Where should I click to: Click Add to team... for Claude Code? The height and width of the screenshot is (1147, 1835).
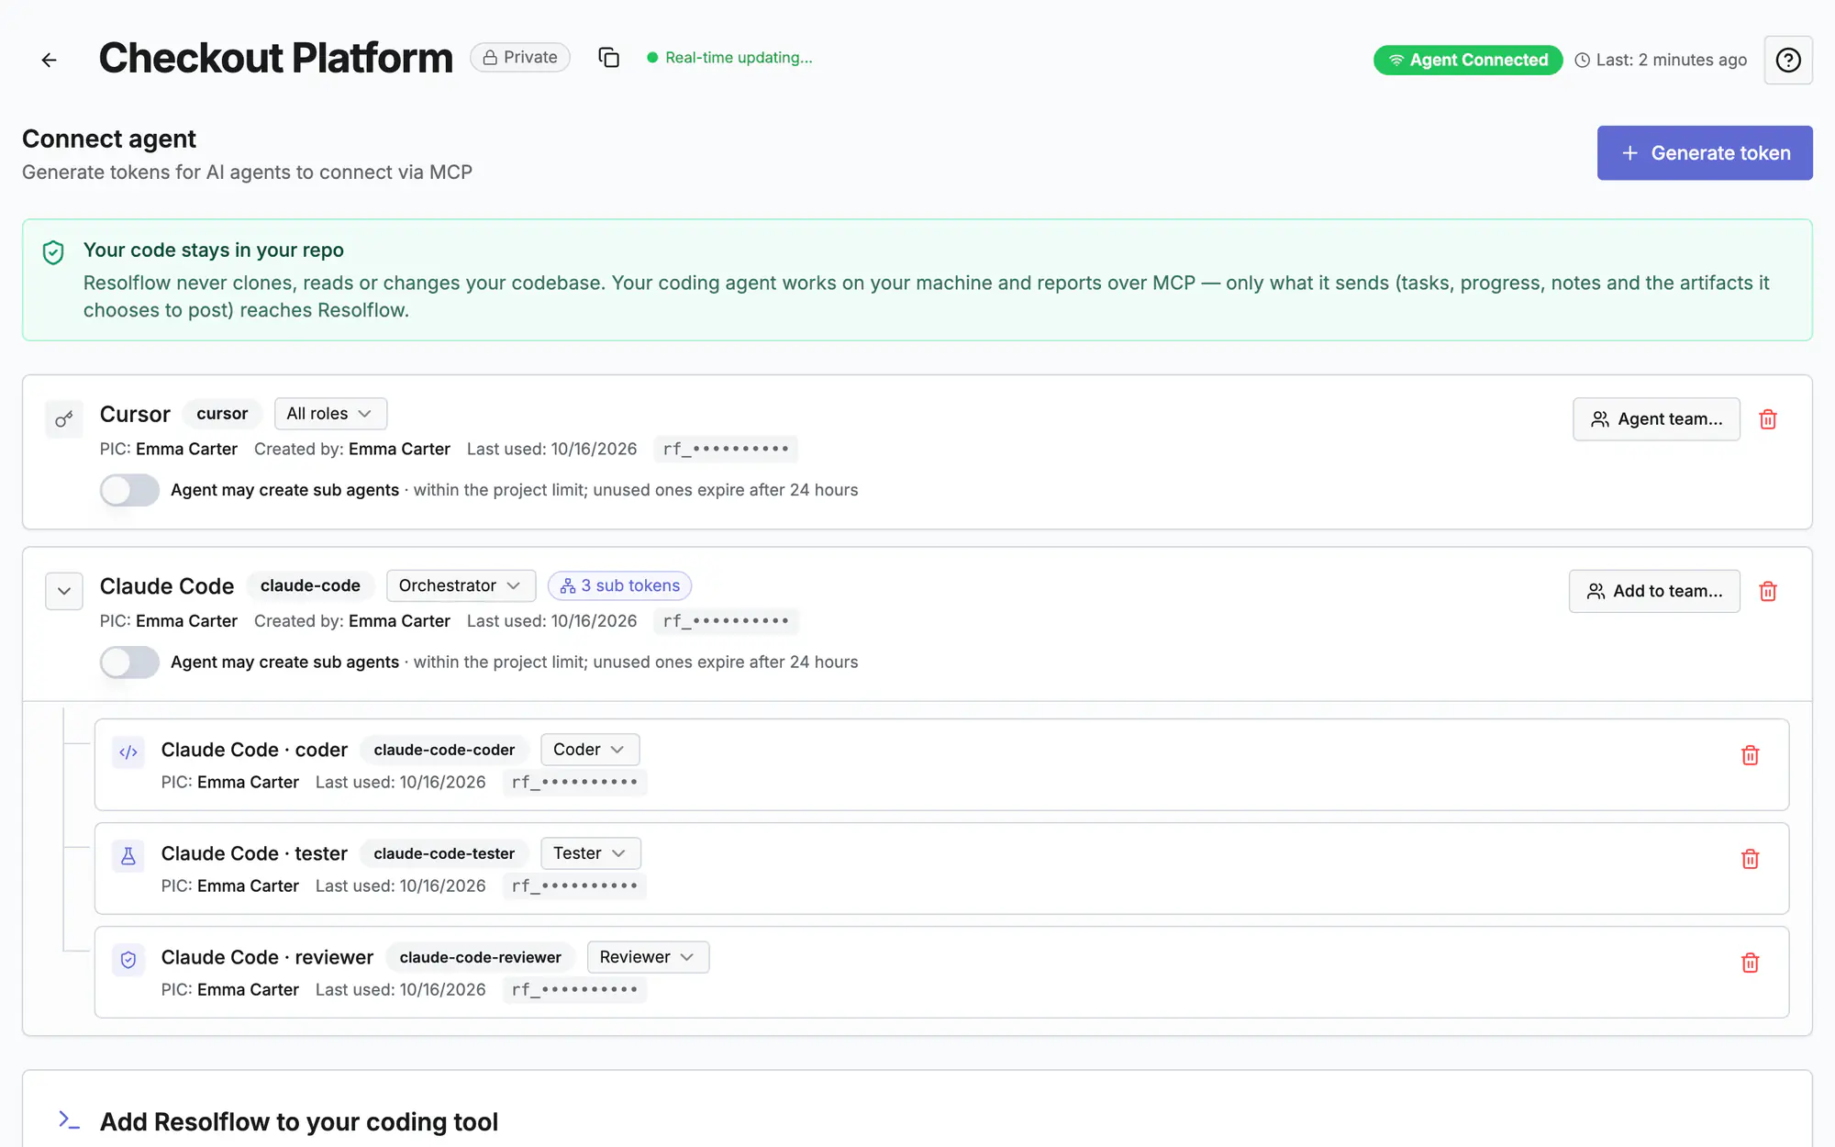1654,591
